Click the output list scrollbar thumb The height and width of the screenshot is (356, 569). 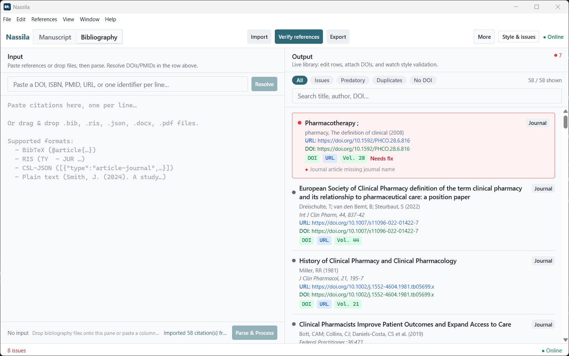tap(565, 122)
